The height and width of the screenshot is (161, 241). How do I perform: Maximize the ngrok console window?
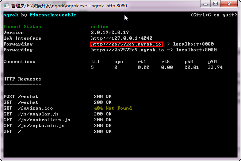(x=215, y=4)
